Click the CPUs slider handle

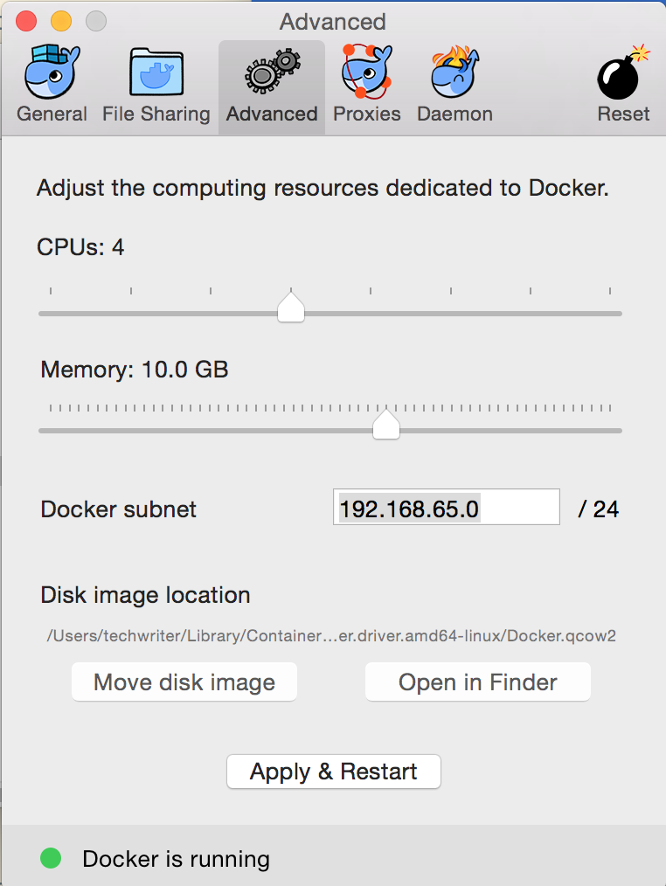[x=291, y=308]
